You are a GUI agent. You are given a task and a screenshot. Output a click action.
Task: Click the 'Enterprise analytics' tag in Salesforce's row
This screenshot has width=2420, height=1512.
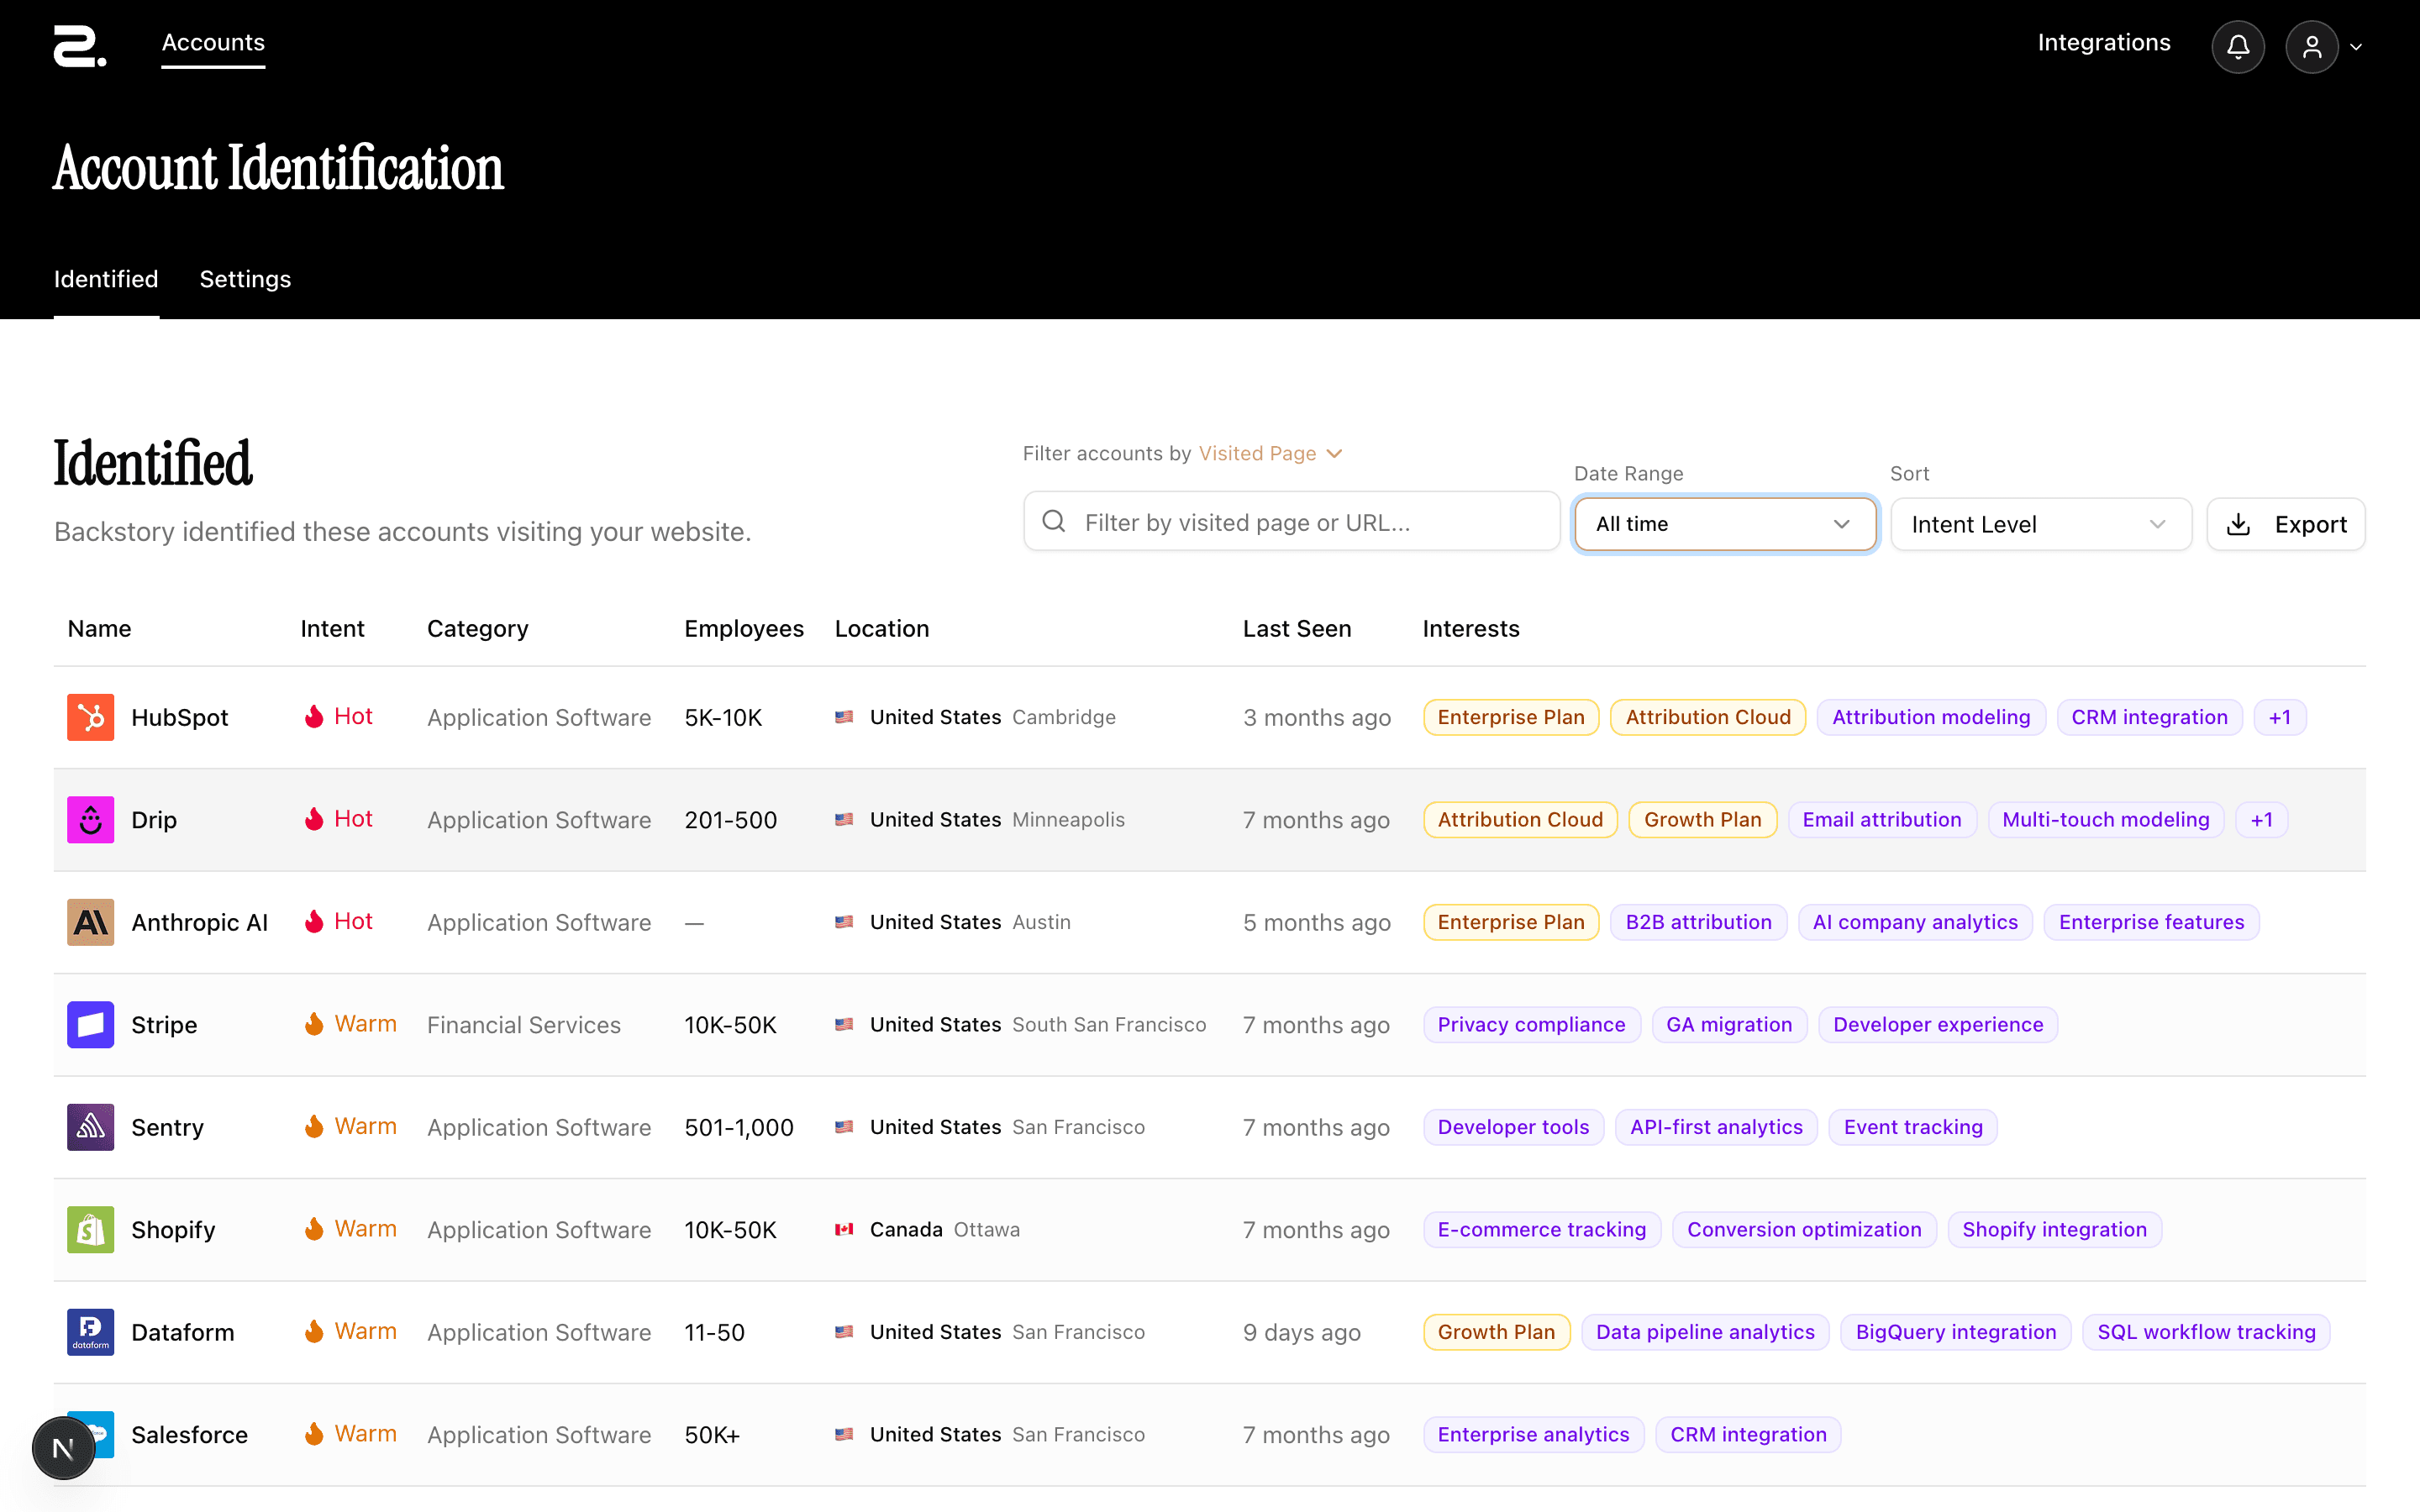click(x=1533, y=1435)
